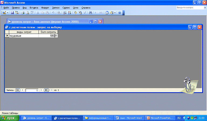
Task: Click the Print icon in the toolbar
Action: click(x=23, y=13)
